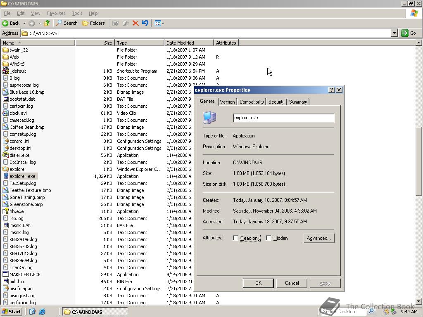423x317 pixels.
Task: Select the WinSxS folder icon
Action: click(x=6, y=64)
